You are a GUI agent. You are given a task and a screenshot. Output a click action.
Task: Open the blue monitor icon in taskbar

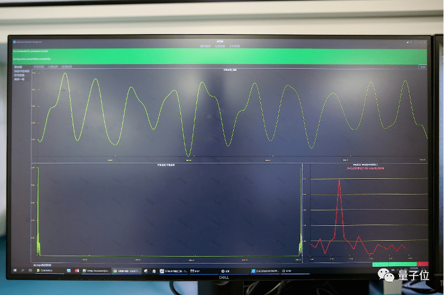68,271
